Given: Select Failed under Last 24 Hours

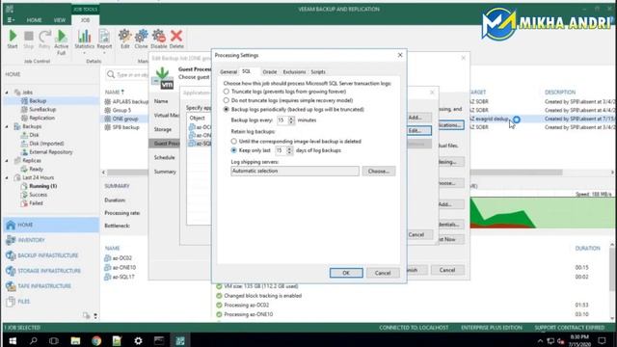Looking at the screenshot, I should [36, 203].
